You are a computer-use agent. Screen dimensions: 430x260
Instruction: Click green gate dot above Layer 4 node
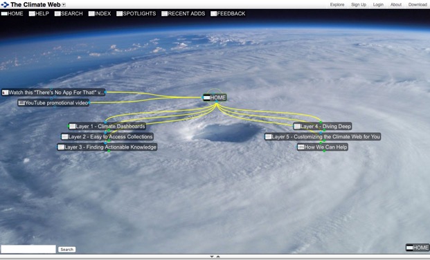[321, 122]
